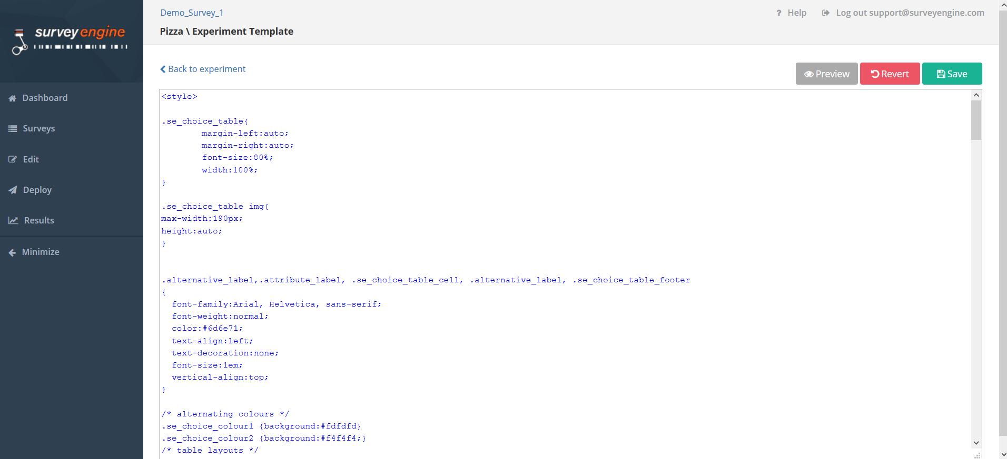Click the Deploy paper plane icon

[13, 190]
